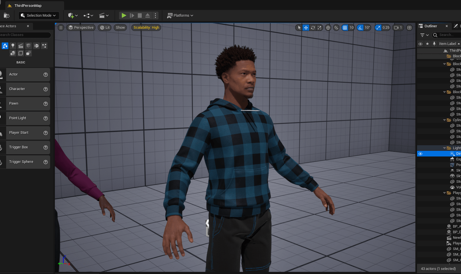The width and height of the screenshot is (461, 274).
Task: Open help for the Actor entry
Action: 46,75
